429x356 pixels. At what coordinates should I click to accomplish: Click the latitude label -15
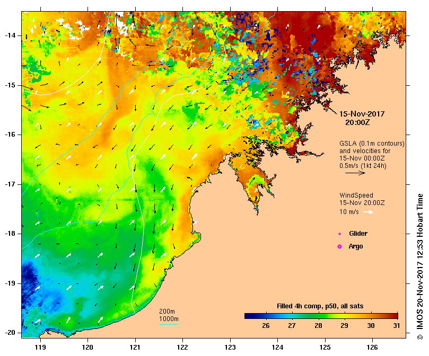[x=11, y=85]
